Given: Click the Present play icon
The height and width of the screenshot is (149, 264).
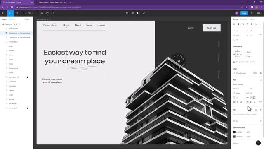Looking at the screenshot, I should (252, 13).
